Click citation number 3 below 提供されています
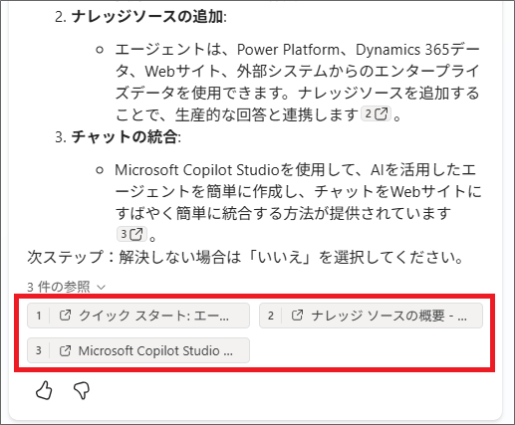Screen dimensions: 515x425 (124, 234)
